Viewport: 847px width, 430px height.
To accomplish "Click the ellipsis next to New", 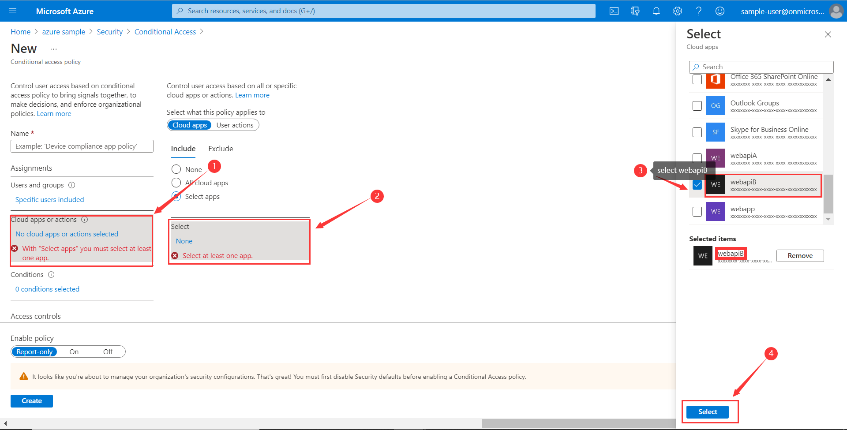I will click(x=53, y=49).
